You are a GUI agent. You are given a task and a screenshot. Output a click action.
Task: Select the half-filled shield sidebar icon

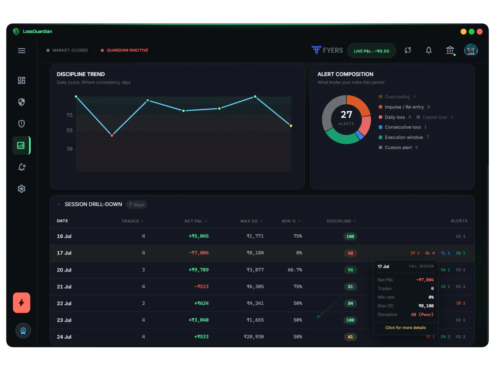click(x=21, y=102)
